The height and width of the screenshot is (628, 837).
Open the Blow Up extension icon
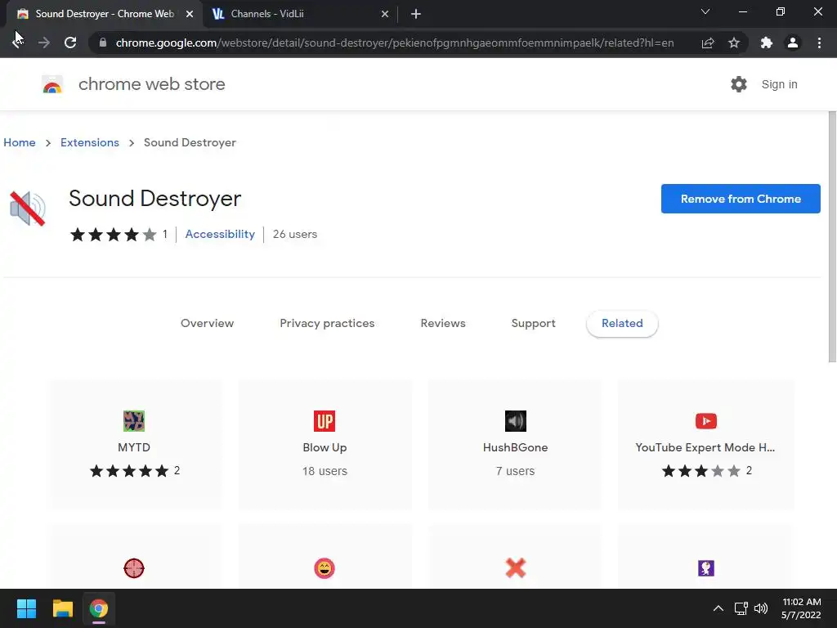point(325,421)
